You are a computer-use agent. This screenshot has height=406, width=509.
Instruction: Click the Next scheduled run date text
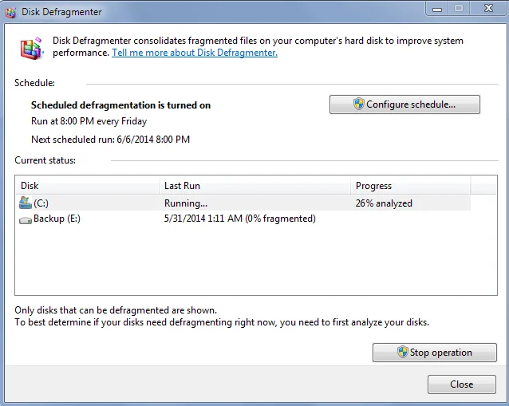pyautogui.click(x=110, y=140)
